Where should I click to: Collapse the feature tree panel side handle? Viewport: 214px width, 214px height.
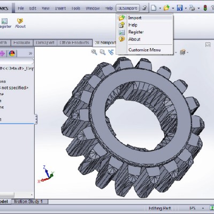pos(36,119)
